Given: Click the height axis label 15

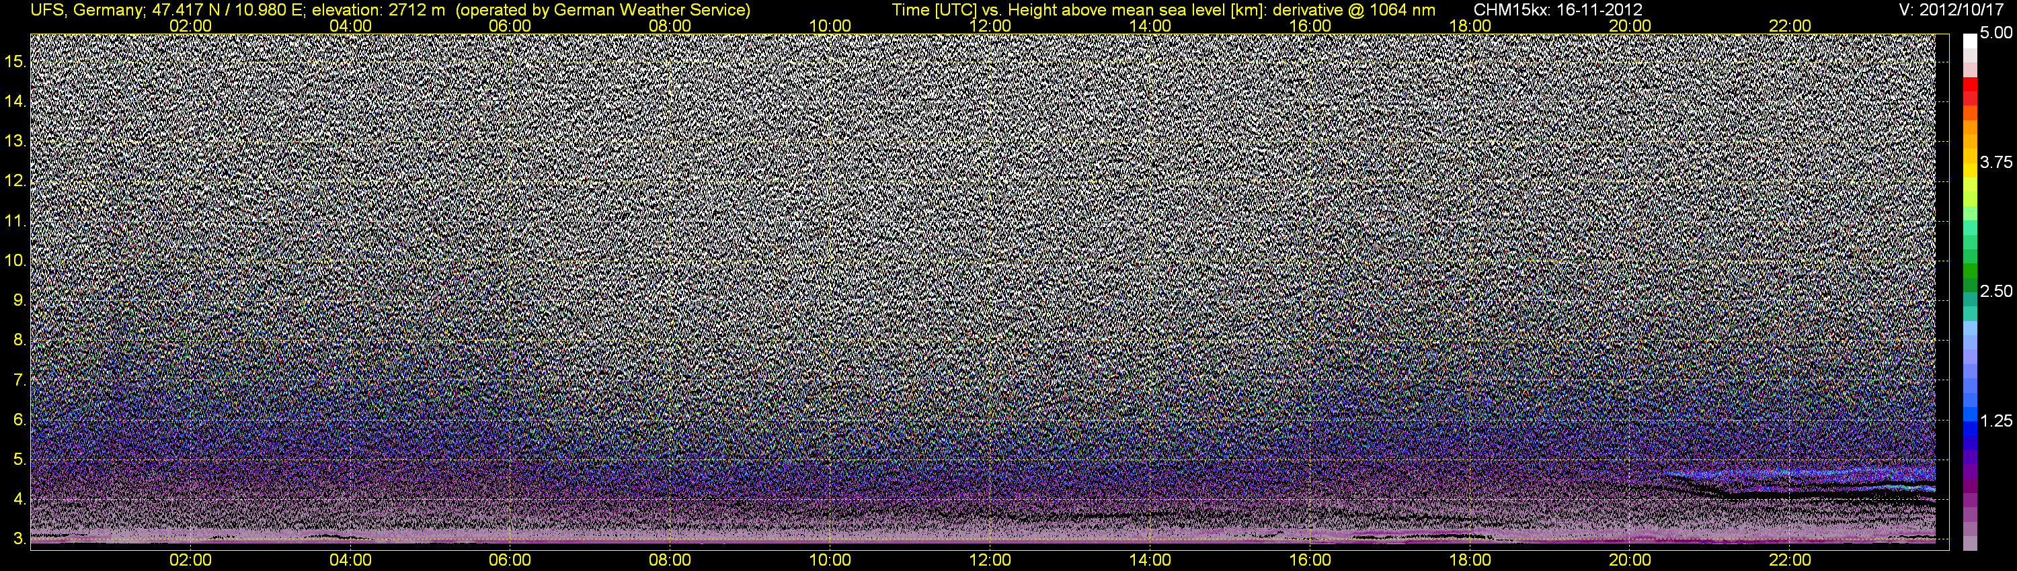Looking at the screenshot, I should pyautogui.click(x=15, y=61).
